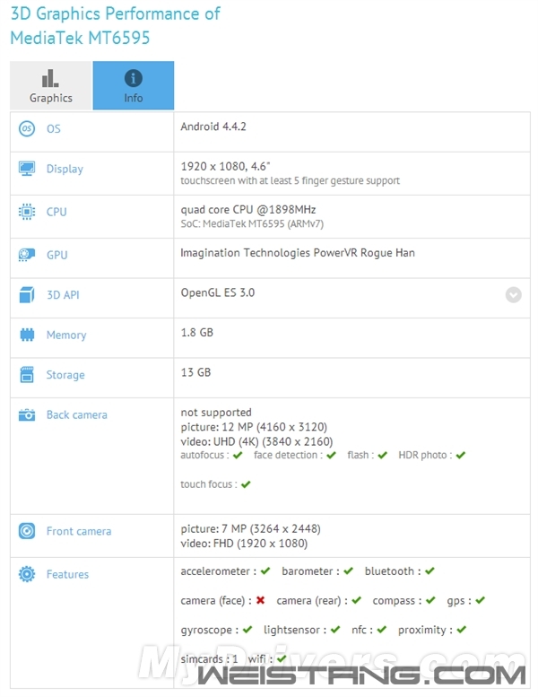The image size is (538, 697).
Task: Click the proximity checkmark
Action: pos(461,630)
